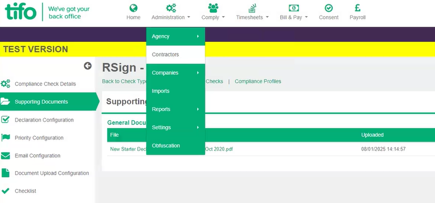Viewport: 435px width, 203px height.
Task: Open the Timesheets dropdown menu
Action: coord(252,17)
